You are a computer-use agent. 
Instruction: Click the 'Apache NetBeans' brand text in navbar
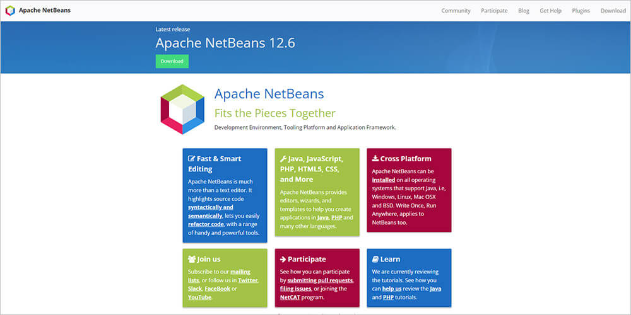(45, 11)
